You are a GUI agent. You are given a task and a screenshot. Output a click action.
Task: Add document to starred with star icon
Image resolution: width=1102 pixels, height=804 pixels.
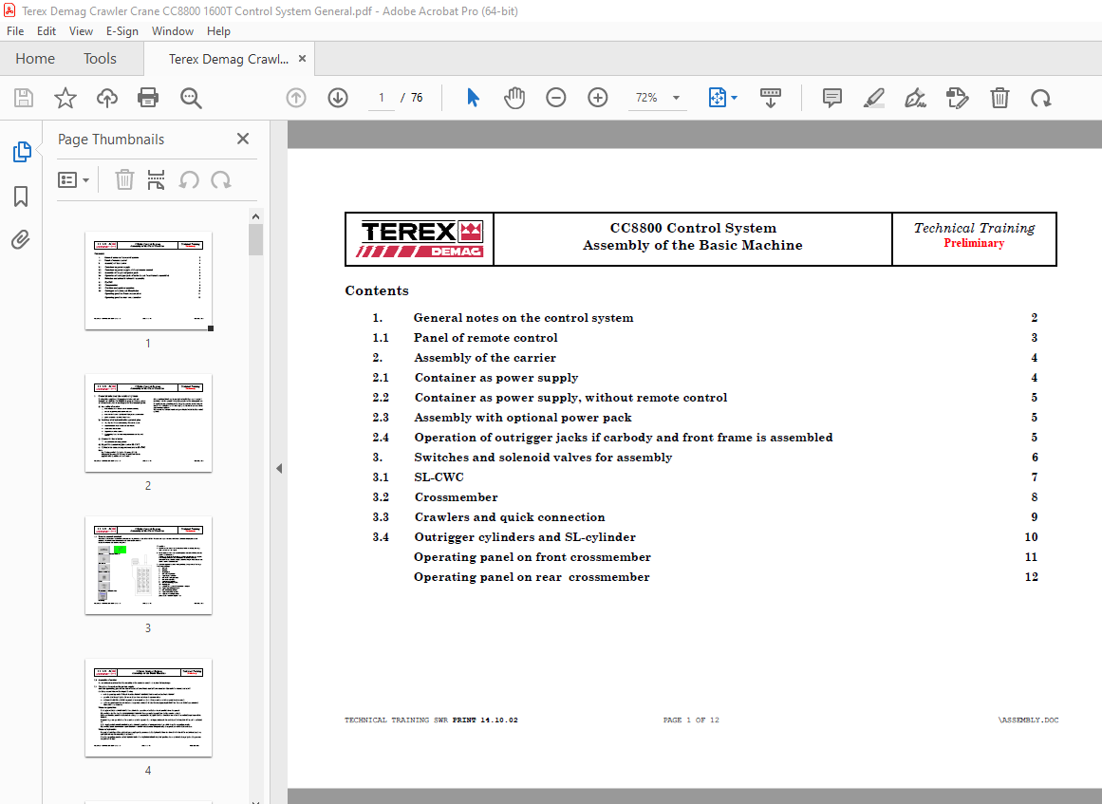pos(65,98)
